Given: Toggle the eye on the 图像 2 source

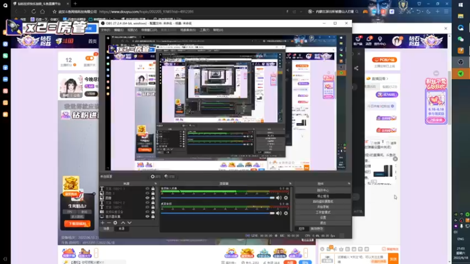Looking at the screenshot, I should [x=147, y=194].
